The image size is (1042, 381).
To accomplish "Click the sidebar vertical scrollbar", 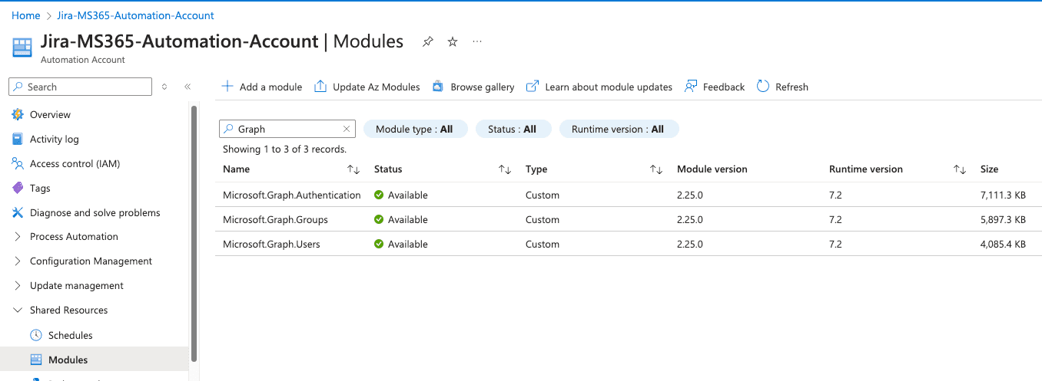I will [x=194, y=233].
